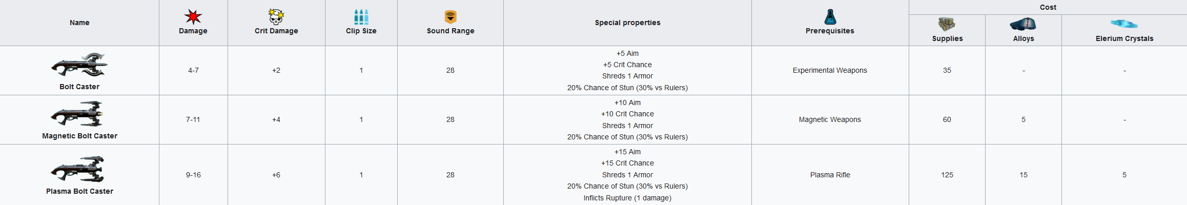Click the Clip Size bullets icon
The image size is (1187, 205).
click(x=361, y=17)
